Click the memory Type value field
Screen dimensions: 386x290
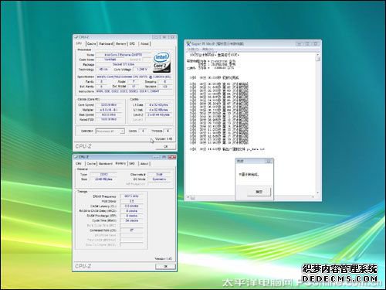[x=103, y=175]
